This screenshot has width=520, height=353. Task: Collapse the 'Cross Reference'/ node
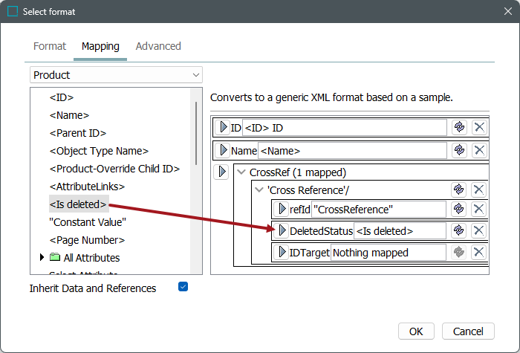[x=259, y=190]
